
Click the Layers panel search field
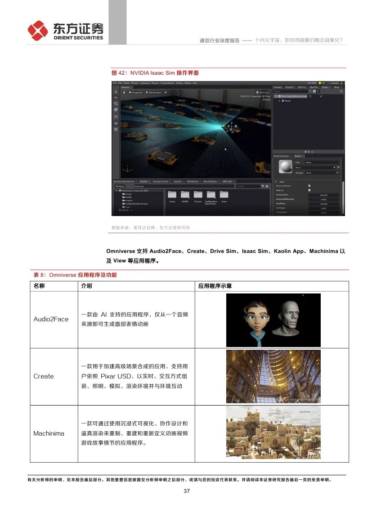pos(291,91)
